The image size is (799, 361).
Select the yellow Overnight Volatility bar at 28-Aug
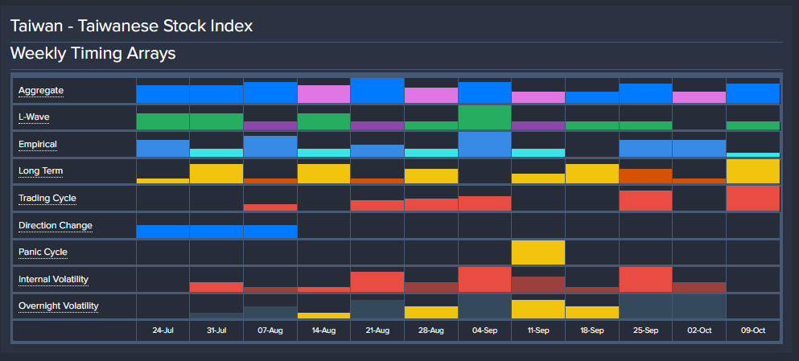(431, 312)
